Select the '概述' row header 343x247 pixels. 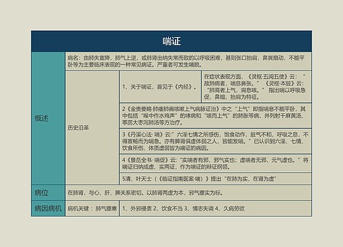point(48,119)
